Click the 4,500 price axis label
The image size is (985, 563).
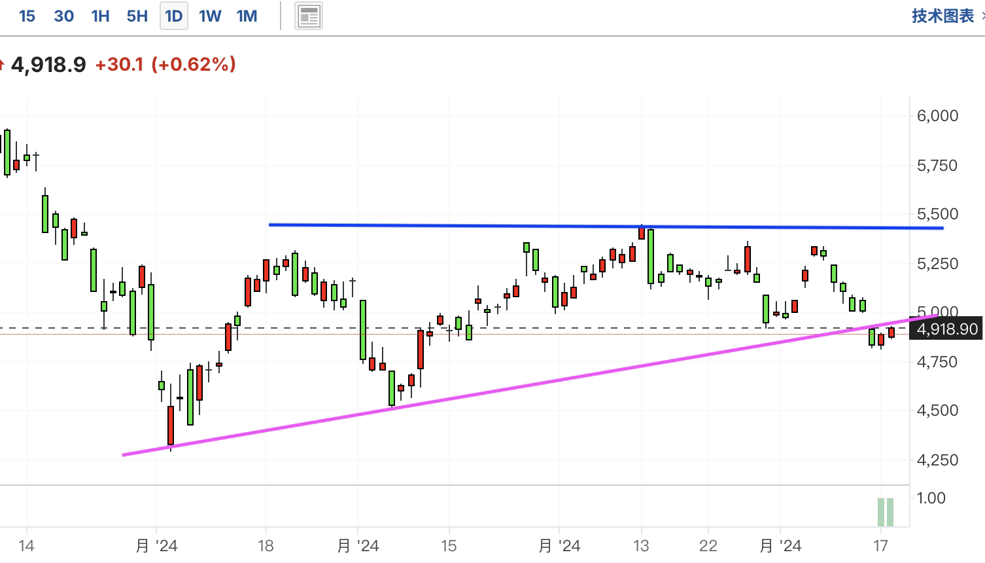pyautogui.click(x=937, y=410)
